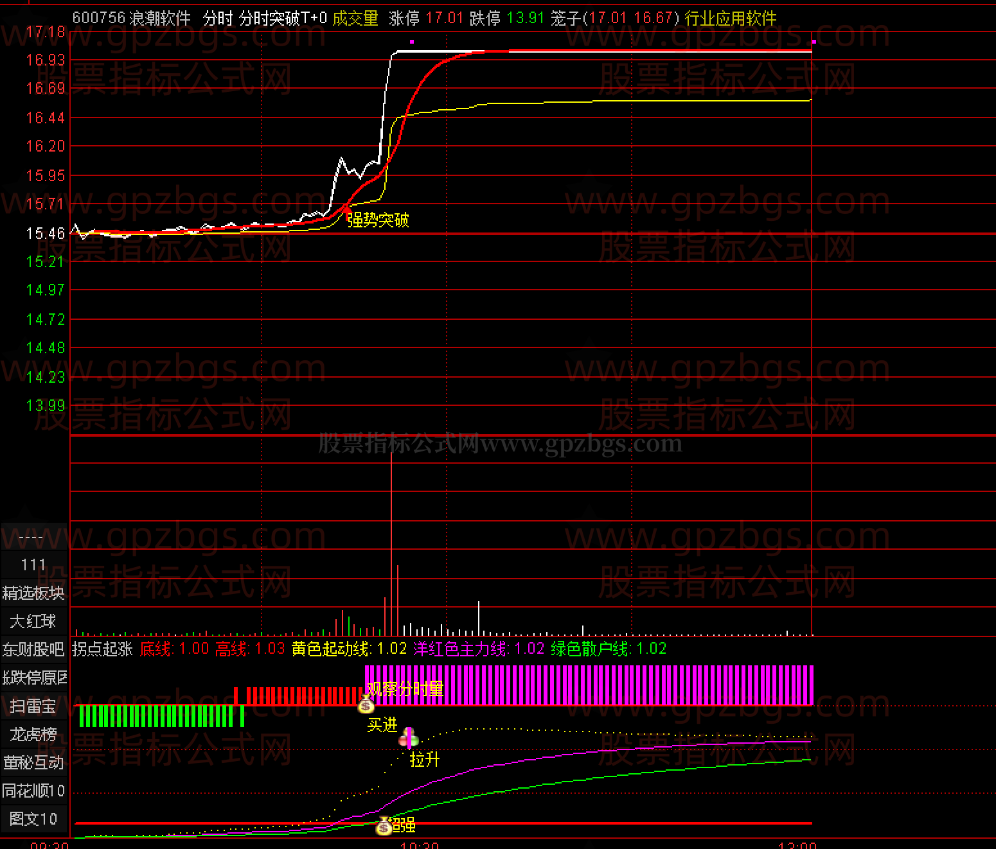Image resolution: width=996 pixels, height=849 pixels.
Task: Click the money bag icon beside 观察分时量
Action: coord(366,705)
